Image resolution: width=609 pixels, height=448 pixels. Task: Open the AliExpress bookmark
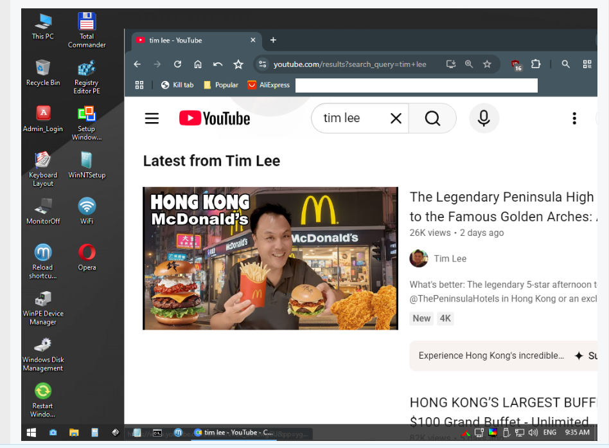[269, 85]
